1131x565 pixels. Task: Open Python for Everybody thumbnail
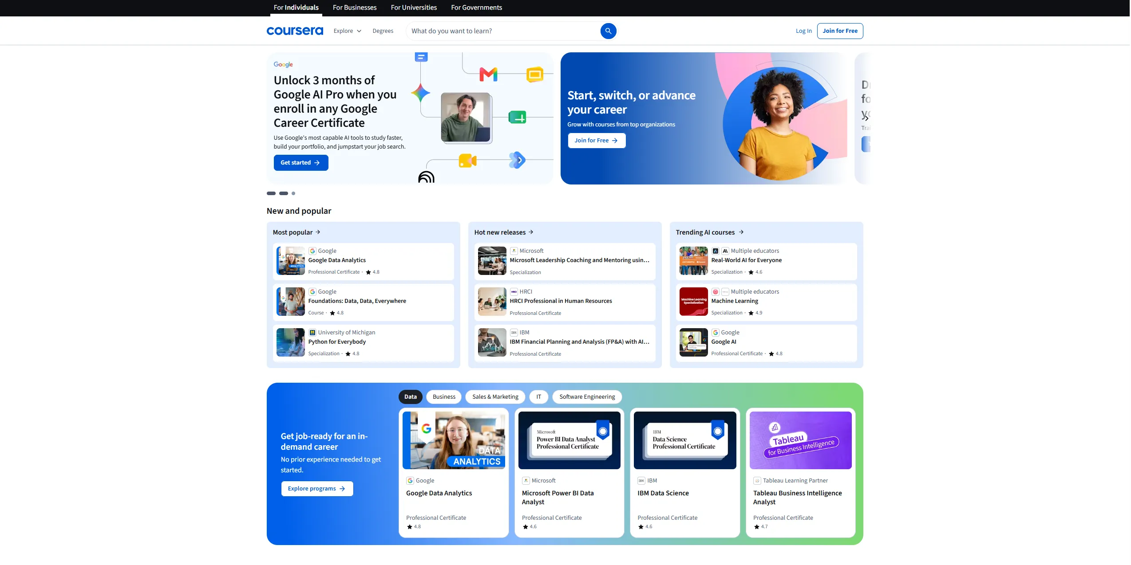click(291, 342)
